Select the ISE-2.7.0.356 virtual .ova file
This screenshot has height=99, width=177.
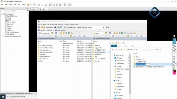[x=150, y=67]
